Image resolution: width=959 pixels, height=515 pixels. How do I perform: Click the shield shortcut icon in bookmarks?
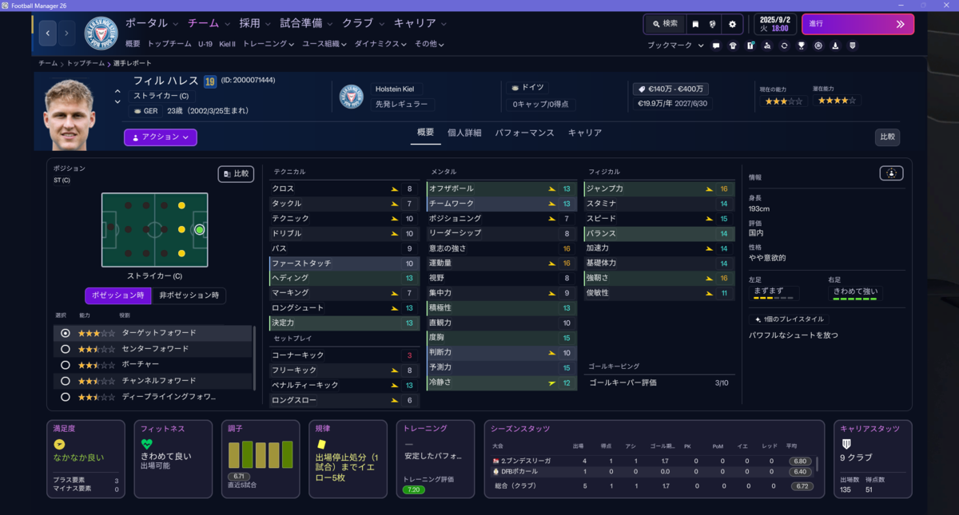(x=853, y=46)
